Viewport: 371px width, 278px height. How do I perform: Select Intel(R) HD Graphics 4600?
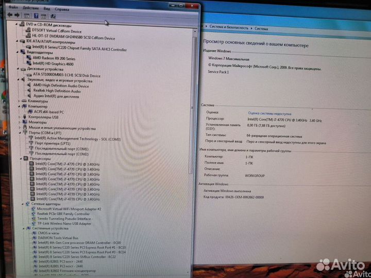coord(53,64)
